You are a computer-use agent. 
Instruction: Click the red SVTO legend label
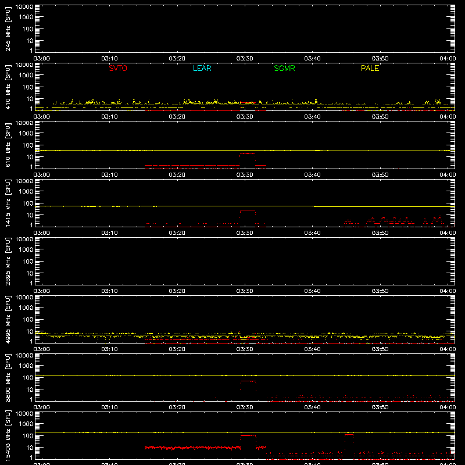[x=118, y=68]
